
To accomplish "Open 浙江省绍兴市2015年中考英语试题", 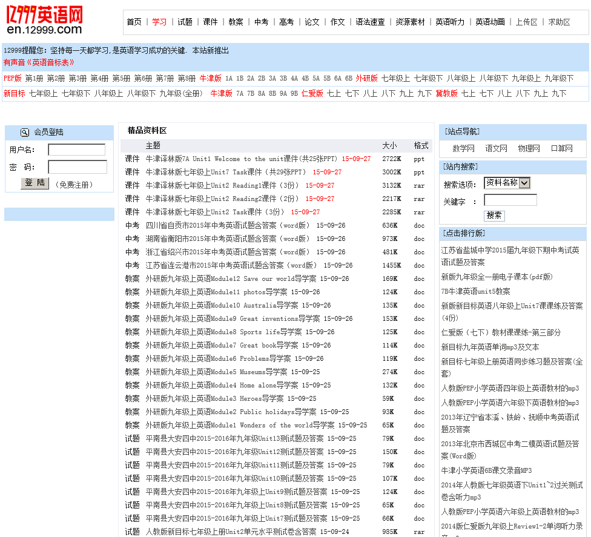I will click(x=228, y=252).
